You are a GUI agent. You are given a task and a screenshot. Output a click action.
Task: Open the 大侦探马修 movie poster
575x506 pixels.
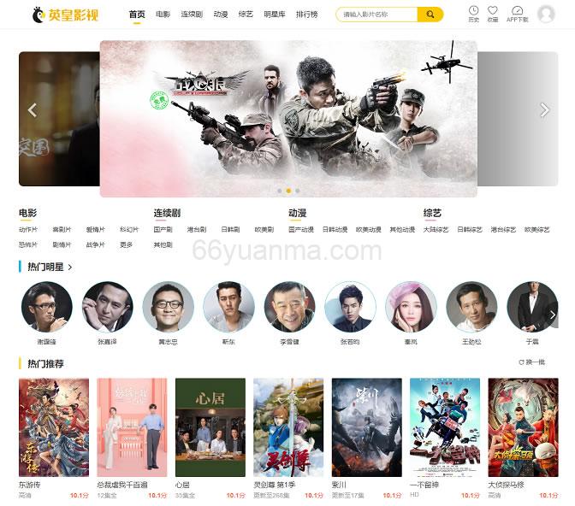pos(524,427)
